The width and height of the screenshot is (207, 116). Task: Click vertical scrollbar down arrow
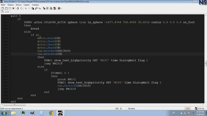coord(206,102)
